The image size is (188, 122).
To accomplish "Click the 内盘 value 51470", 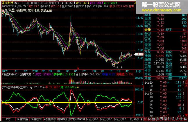I will point(182,78).
